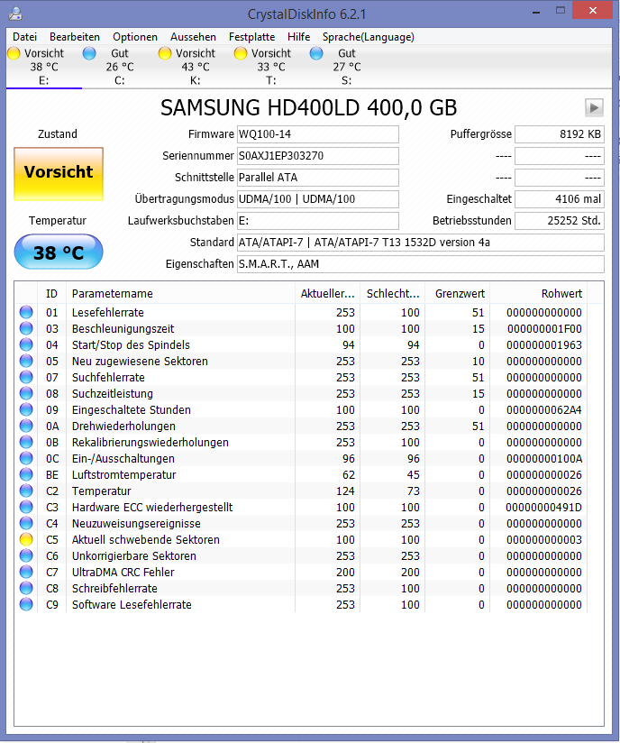The image size is (620, 743).
Task: Switch to drive T: tab label
Action: tap(271, 80)
